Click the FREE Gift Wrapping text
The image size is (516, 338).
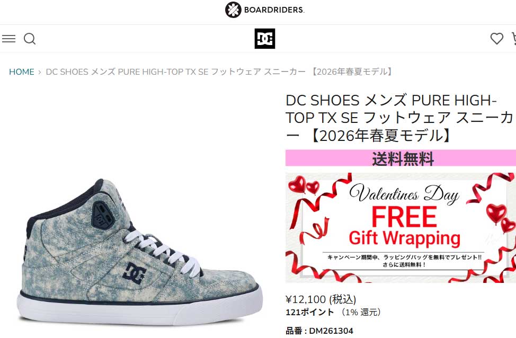[x=404, y=227]
